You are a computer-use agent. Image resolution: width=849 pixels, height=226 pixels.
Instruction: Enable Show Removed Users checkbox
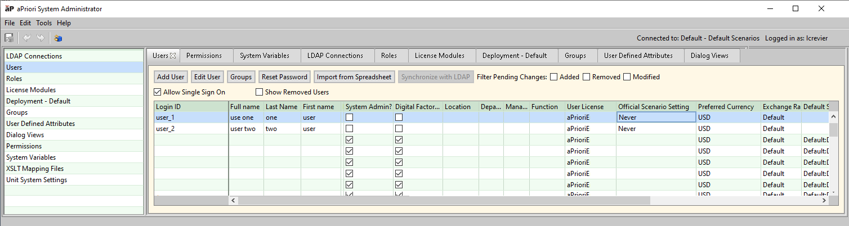point(260,92)
